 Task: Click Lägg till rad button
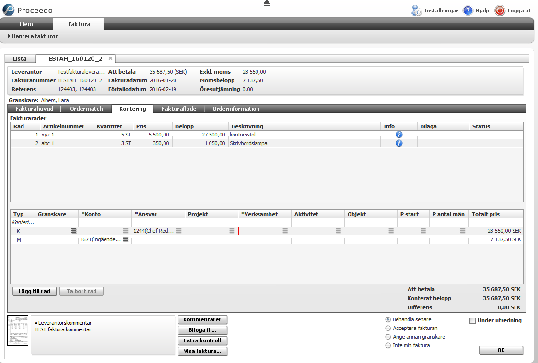pos(35,291)
